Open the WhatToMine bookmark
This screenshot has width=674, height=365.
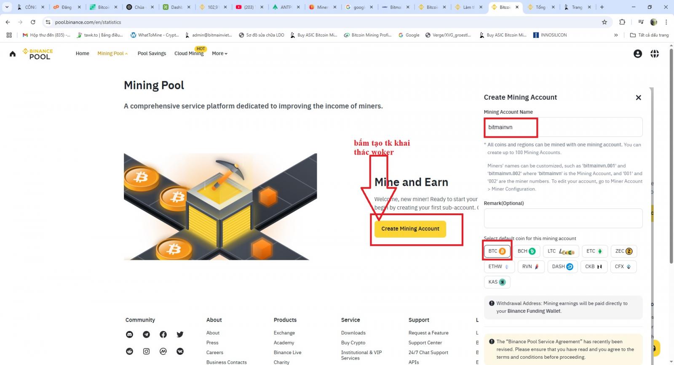coord(155,35)
